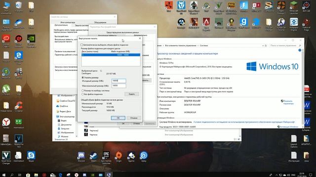The height and width of the screenshot is (177, 316).
Task: Open Downloads folder in Explorer sidebar
Action: [x=64, y=129]
